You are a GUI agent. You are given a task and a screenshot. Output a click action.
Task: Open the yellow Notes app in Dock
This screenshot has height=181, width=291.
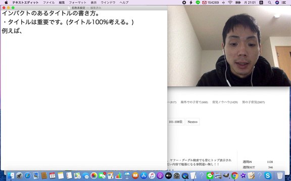pos(61,175)
